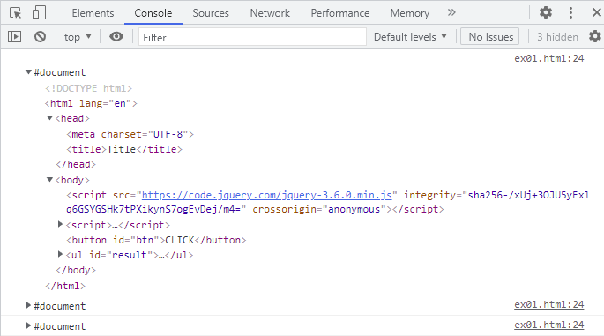Open the Default levels dropdown
Viewport: 604px width, 336px height.
coord(410,37)
